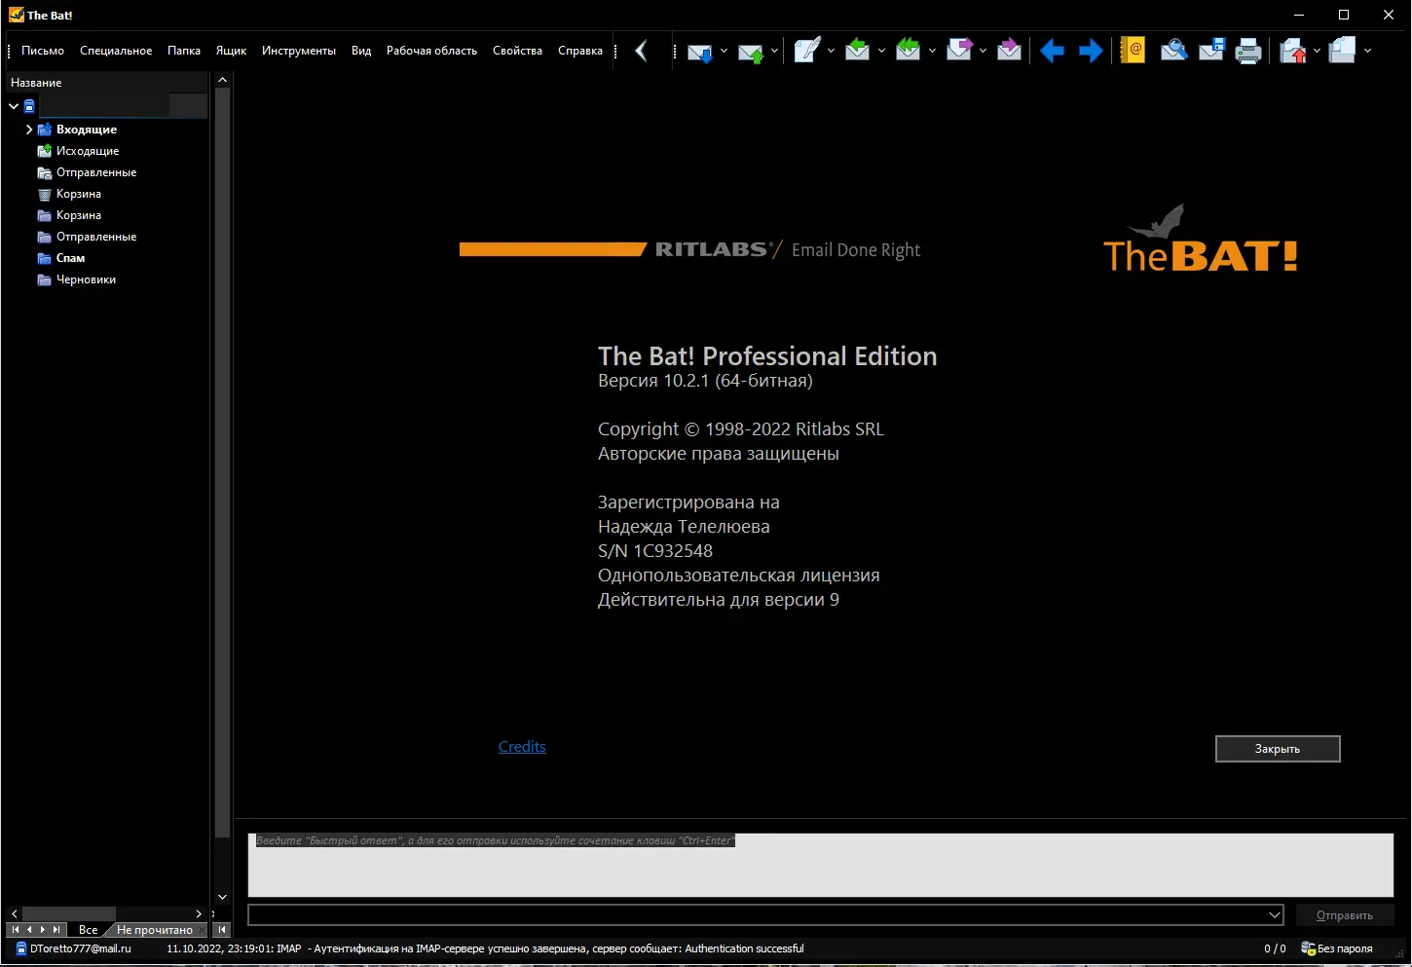This screenshot has width=1412, height=967.
Task: Select the Reply All double-arrow icon
Action: click(x=910, y=51)
